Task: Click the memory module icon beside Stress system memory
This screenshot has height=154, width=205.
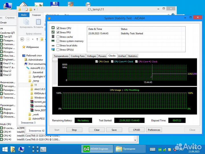Action: click(x=53, y=41)
